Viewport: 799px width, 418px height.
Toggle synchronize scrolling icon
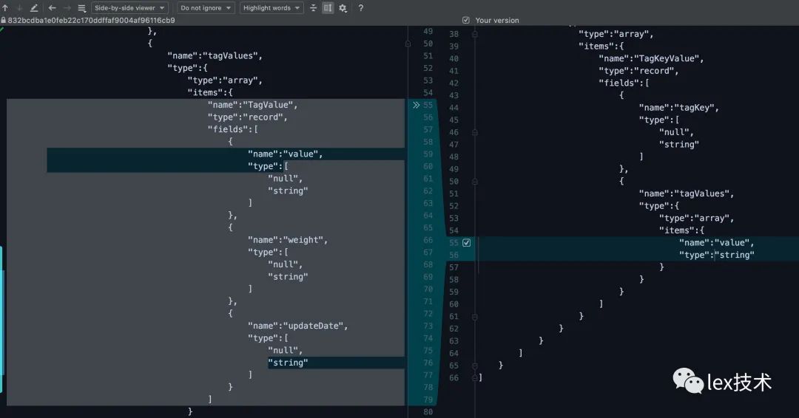pos(328,7)
